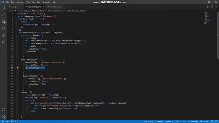
Task: Click src in the breadcrumb
Action: pos(10,11)
